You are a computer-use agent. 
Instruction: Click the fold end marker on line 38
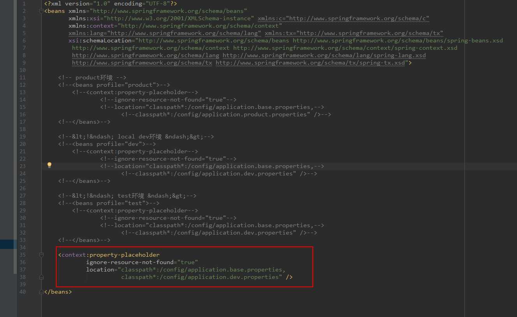coord(41,277)
